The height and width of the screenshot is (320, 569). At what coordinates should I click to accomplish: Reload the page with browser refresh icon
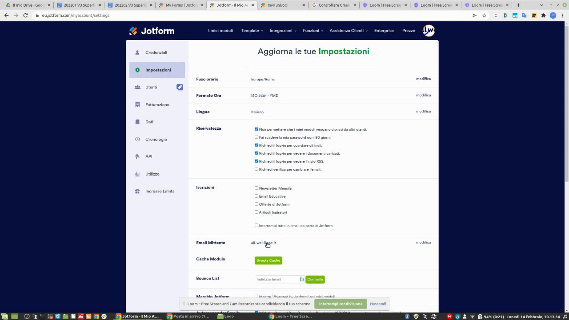click(x=25, y=15)
